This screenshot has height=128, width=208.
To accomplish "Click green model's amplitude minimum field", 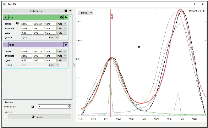I will (x=27, y=28).
